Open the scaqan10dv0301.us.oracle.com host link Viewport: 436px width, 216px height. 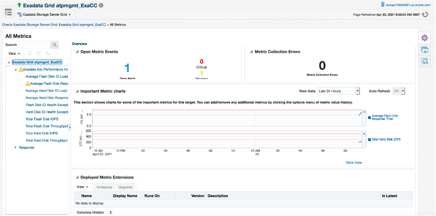click(x=408, y=5)
